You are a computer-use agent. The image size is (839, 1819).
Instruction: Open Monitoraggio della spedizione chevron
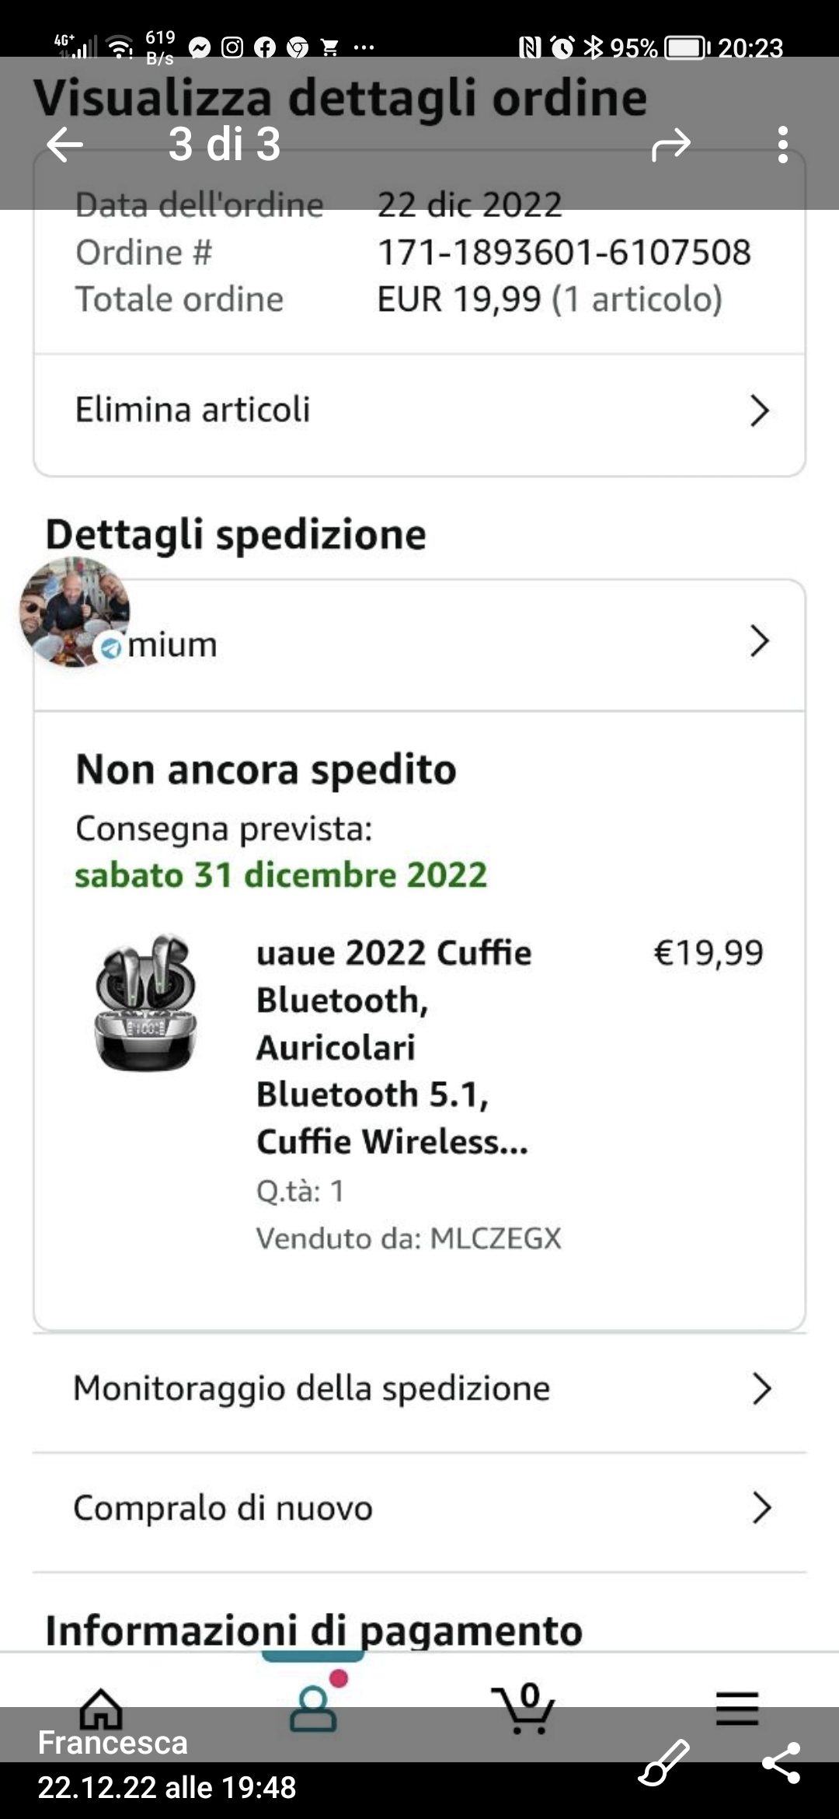coord(761,1388)
